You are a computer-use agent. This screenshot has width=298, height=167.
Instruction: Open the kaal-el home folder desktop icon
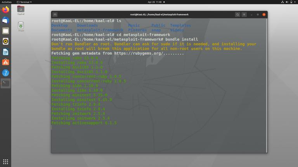pyautogui.click(x=21, y=10)
